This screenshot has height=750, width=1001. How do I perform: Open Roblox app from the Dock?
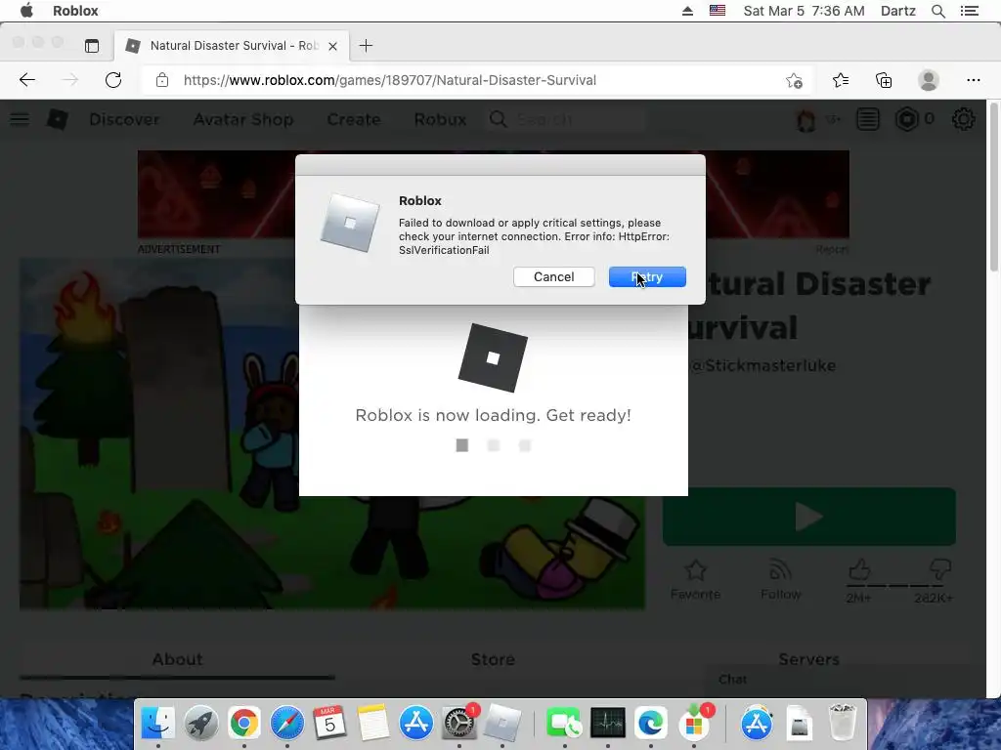coord(501,724)
